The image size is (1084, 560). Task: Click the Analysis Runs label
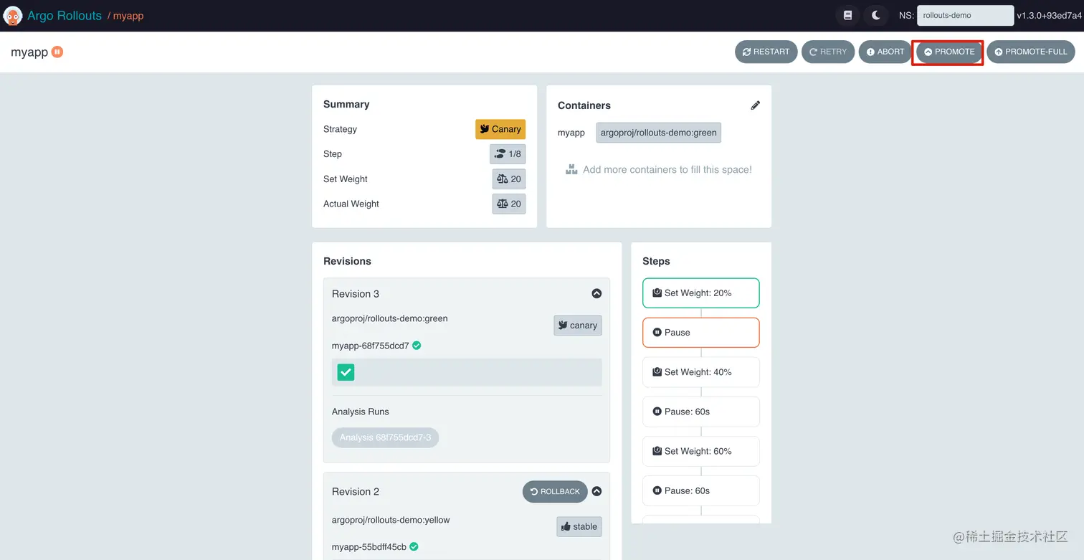point(361,412)
